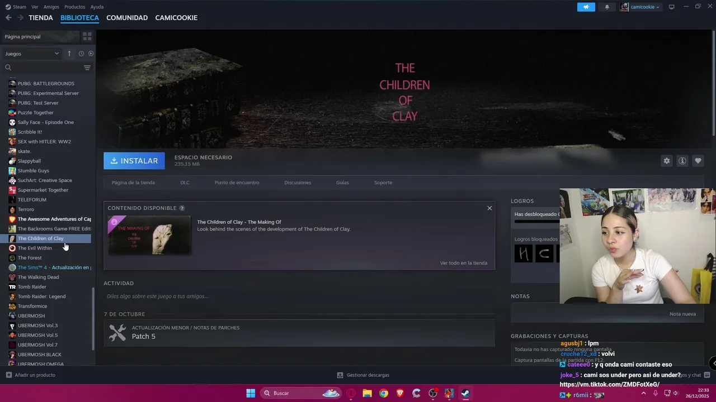Expand the Juegos filter dropdown

click(32, 54)
